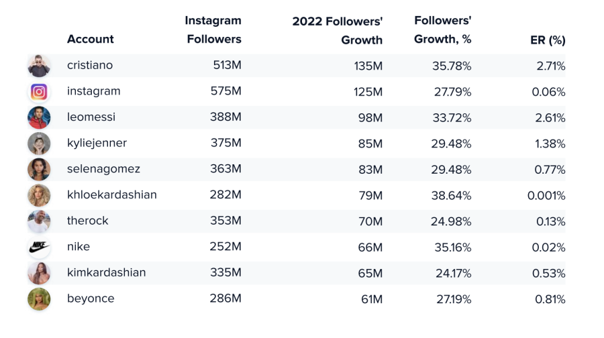
Task: Open khloekardashian's avatar image
Action: click(39, 195)
